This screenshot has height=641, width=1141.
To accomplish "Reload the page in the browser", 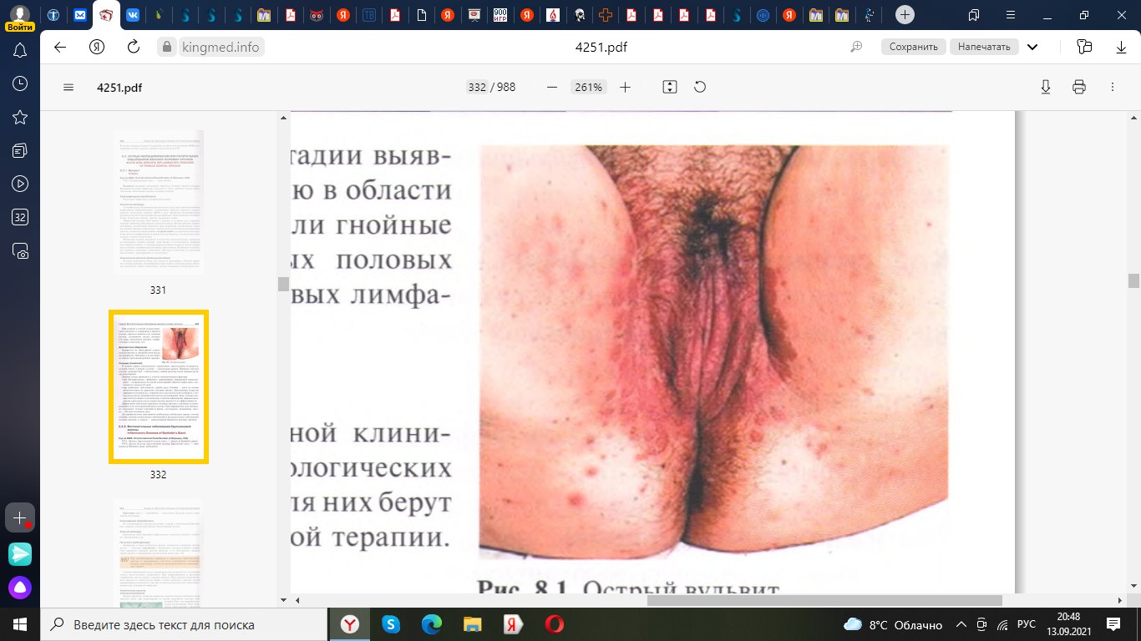I will pos(133,47).
